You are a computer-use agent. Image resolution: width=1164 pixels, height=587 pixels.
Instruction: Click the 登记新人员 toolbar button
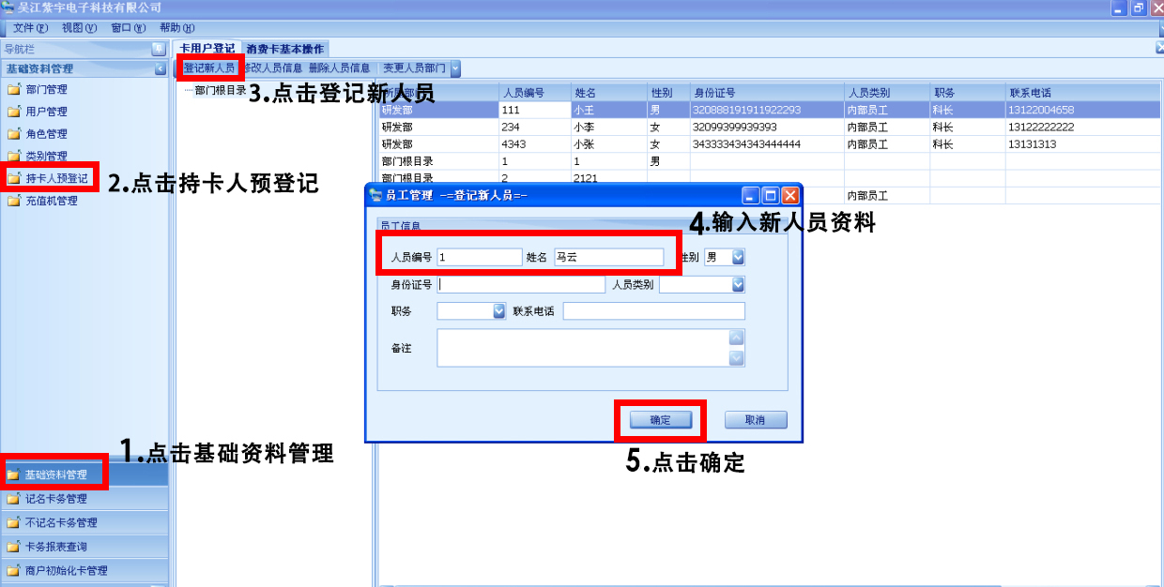point(208,68)
